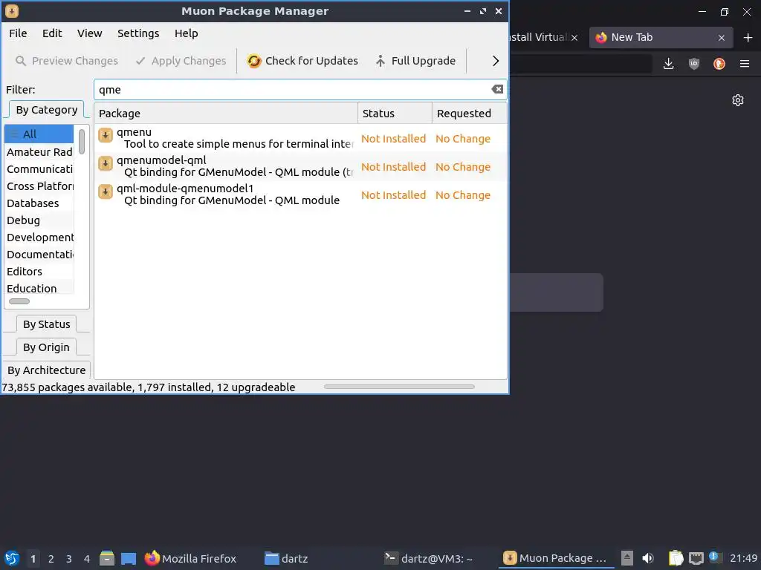
Task: Click the packages available status bar text
Action: (x=149, y=387)
